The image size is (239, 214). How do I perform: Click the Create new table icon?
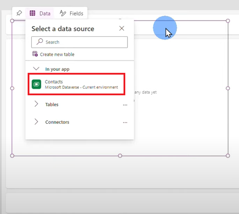(35, 54)
